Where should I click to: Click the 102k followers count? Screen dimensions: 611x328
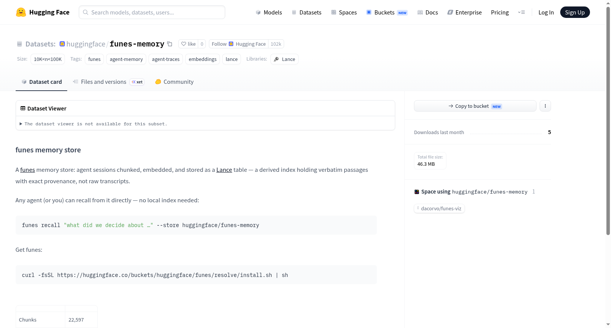[276, 44]
